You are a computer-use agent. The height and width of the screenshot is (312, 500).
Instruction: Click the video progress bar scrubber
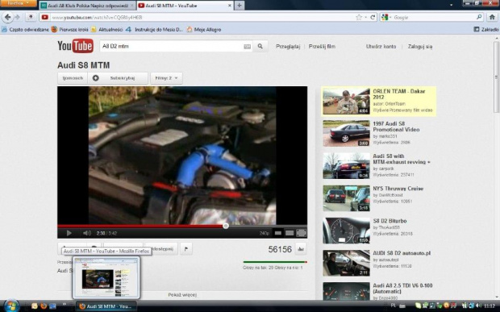click(x=226, y=226)
